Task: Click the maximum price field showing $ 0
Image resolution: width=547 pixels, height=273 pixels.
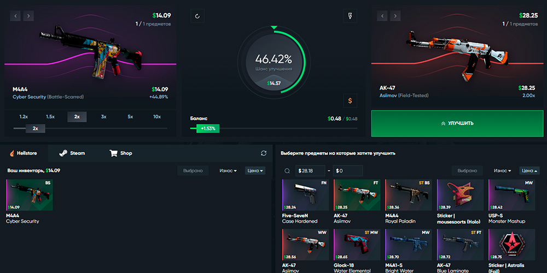Action: [x=348, y=170]
